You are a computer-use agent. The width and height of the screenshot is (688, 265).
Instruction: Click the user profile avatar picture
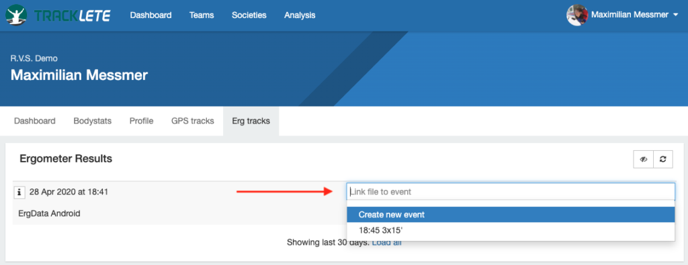click(577, 15)
